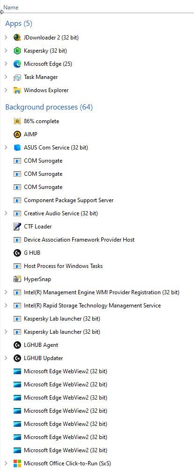This screenshot has height=471, width=194.
Task: Click the LGHUB Agent icon
Action: [17, 345]
